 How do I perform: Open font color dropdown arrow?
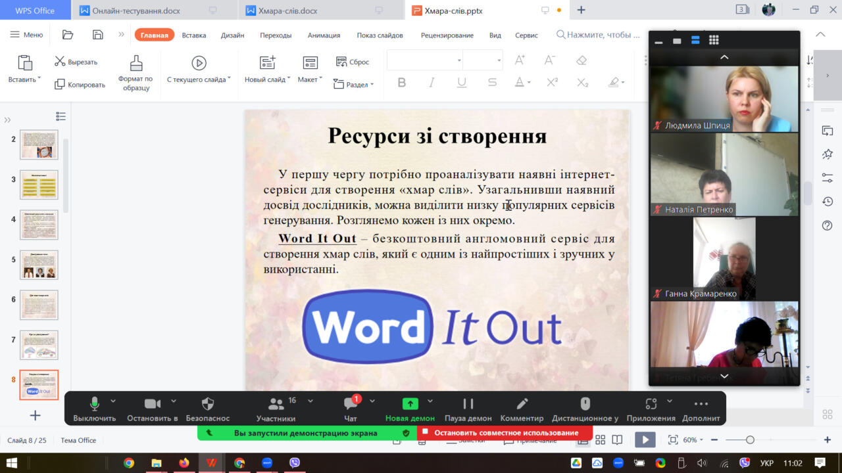[529, 83]
